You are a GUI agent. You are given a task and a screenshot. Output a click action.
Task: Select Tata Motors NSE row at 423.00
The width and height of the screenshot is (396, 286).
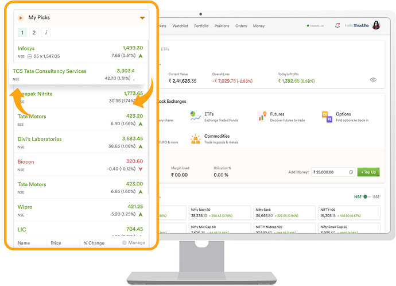click(81, 187)
